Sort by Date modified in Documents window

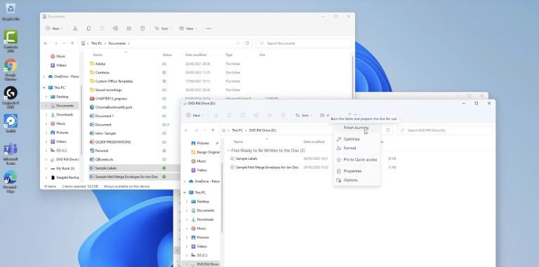(196, 55)
